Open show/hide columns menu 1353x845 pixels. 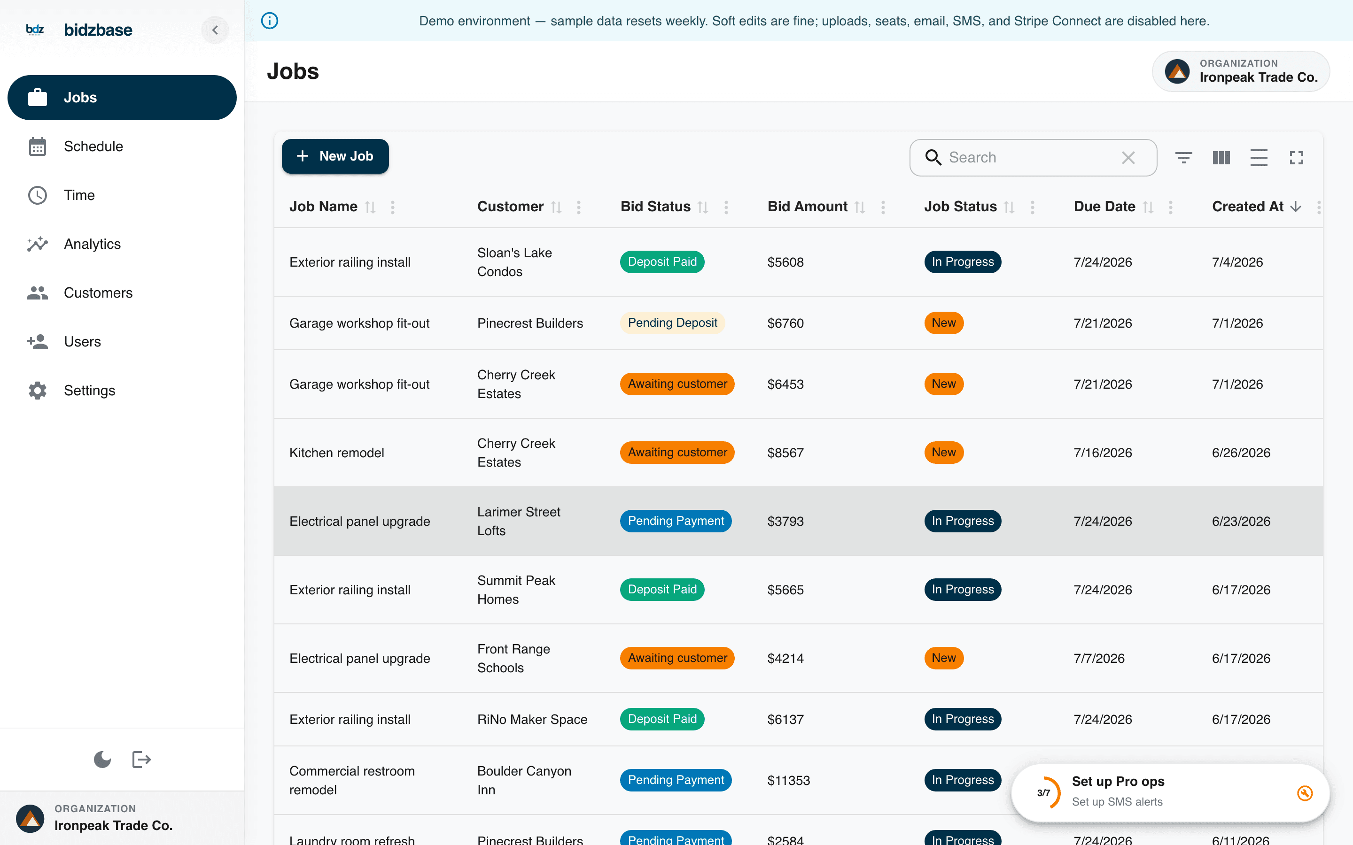(x=1221, y=158)
